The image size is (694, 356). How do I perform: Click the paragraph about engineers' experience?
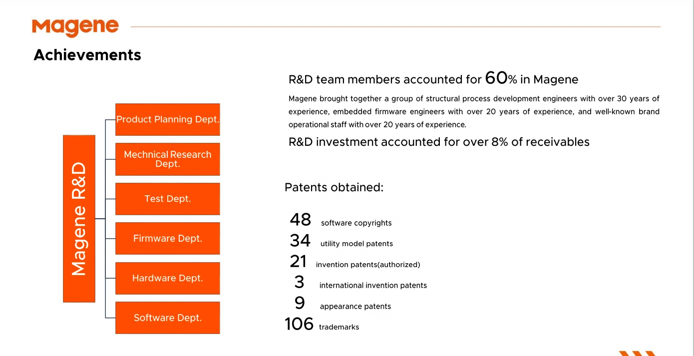tap(473, 111)
